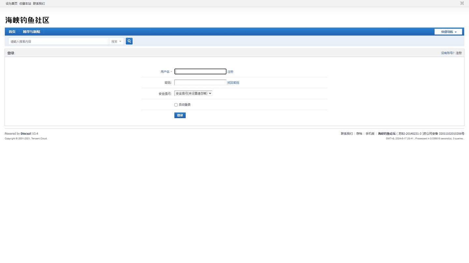Click the widescreen toggle icon at top right

462,3
